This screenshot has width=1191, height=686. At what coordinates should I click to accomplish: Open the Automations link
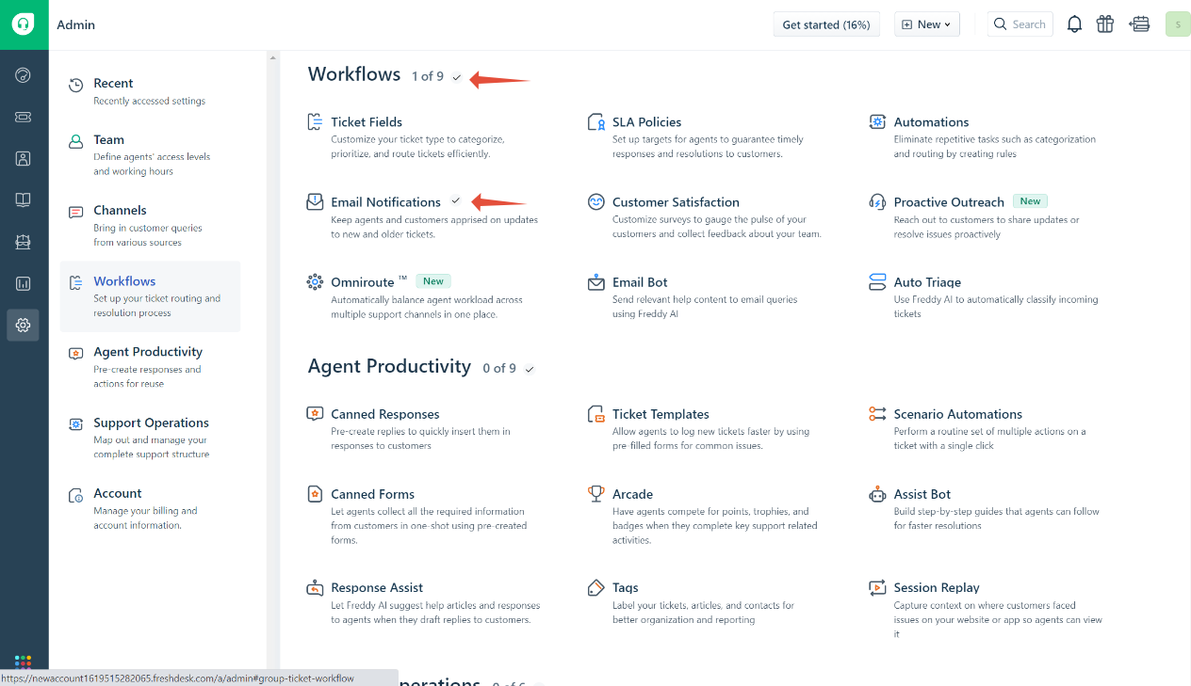click(931, 122)
